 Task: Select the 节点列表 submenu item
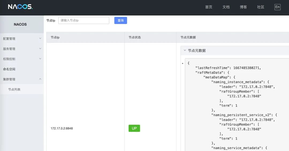[22, 89]
